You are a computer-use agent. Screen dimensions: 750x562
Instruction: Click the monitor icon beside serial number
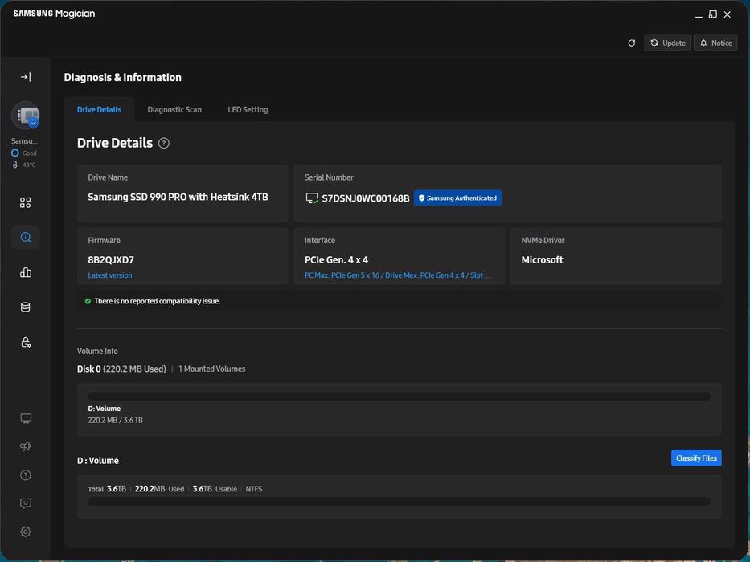312,198
